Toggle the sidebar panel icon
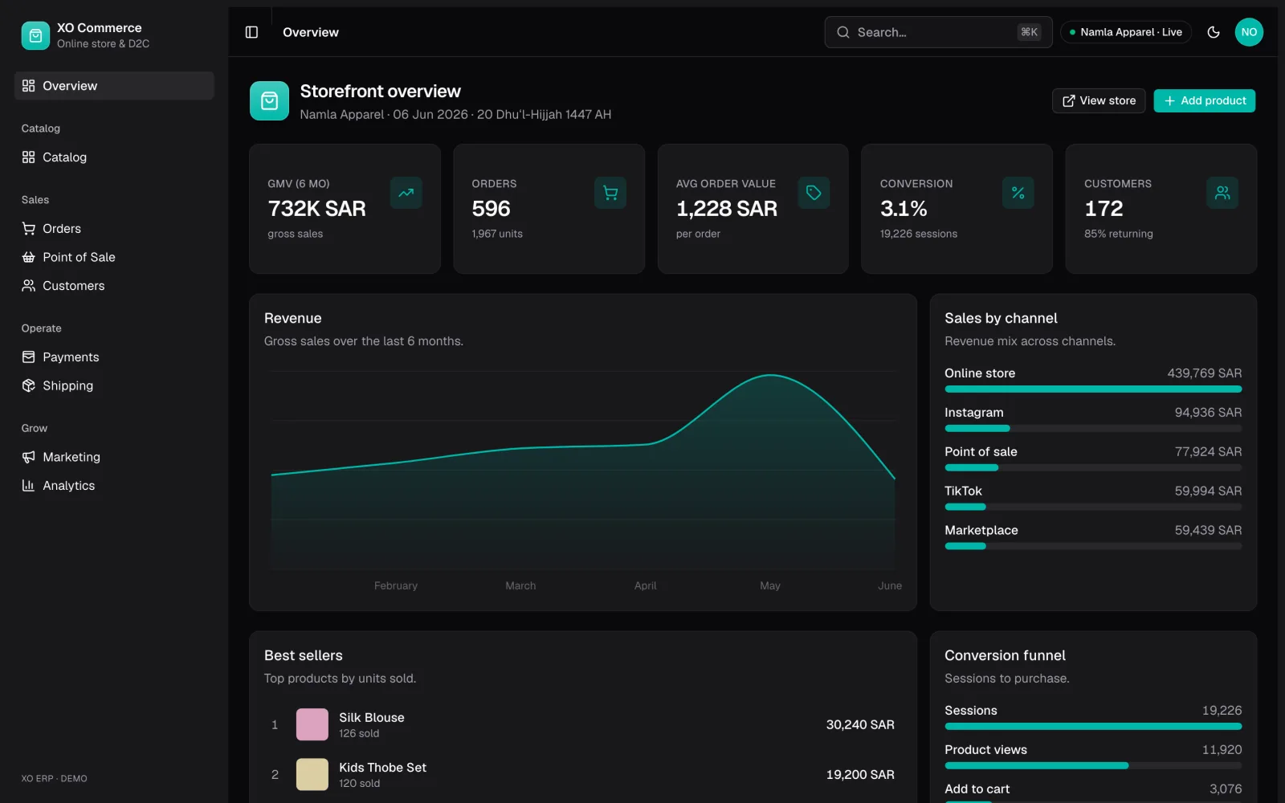The width and height of the screenshot is (1285, 803). pyautogui.click(x=251, y=32)
